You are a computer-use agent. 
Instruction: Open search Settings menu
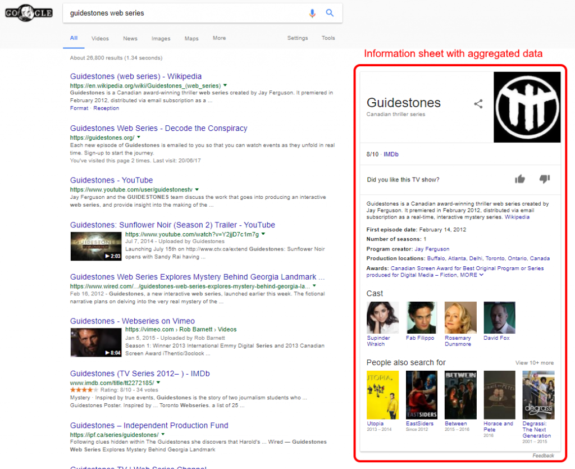click(298, 38)
